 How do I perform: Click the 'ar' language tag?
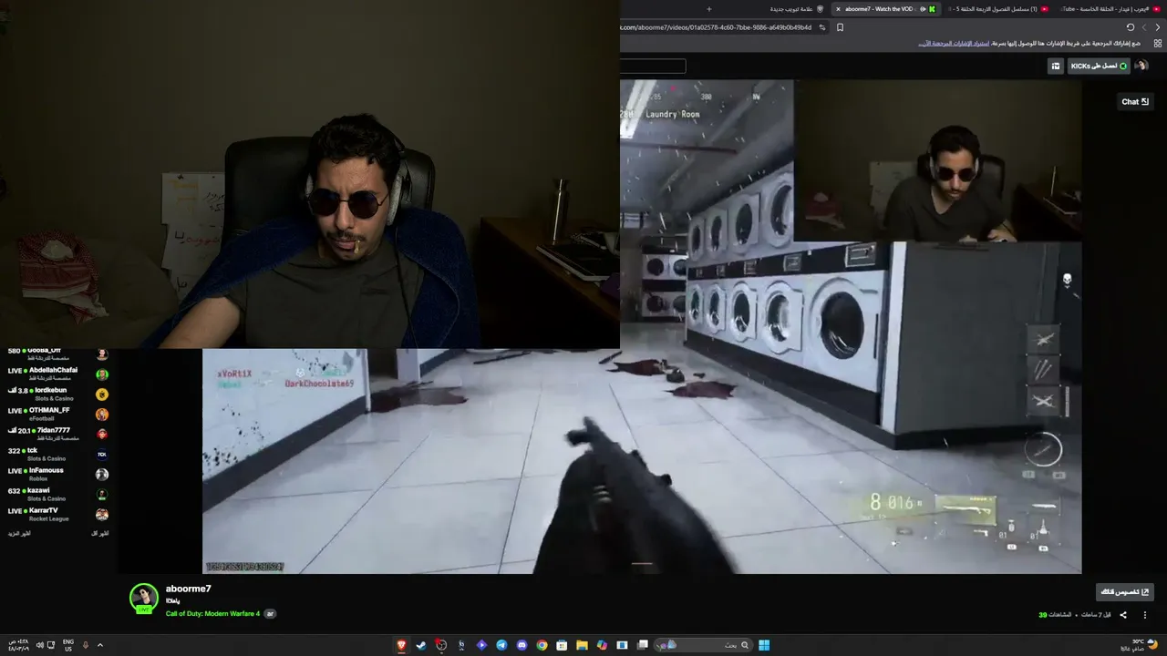pyautogui.click(x=270, y=613)
